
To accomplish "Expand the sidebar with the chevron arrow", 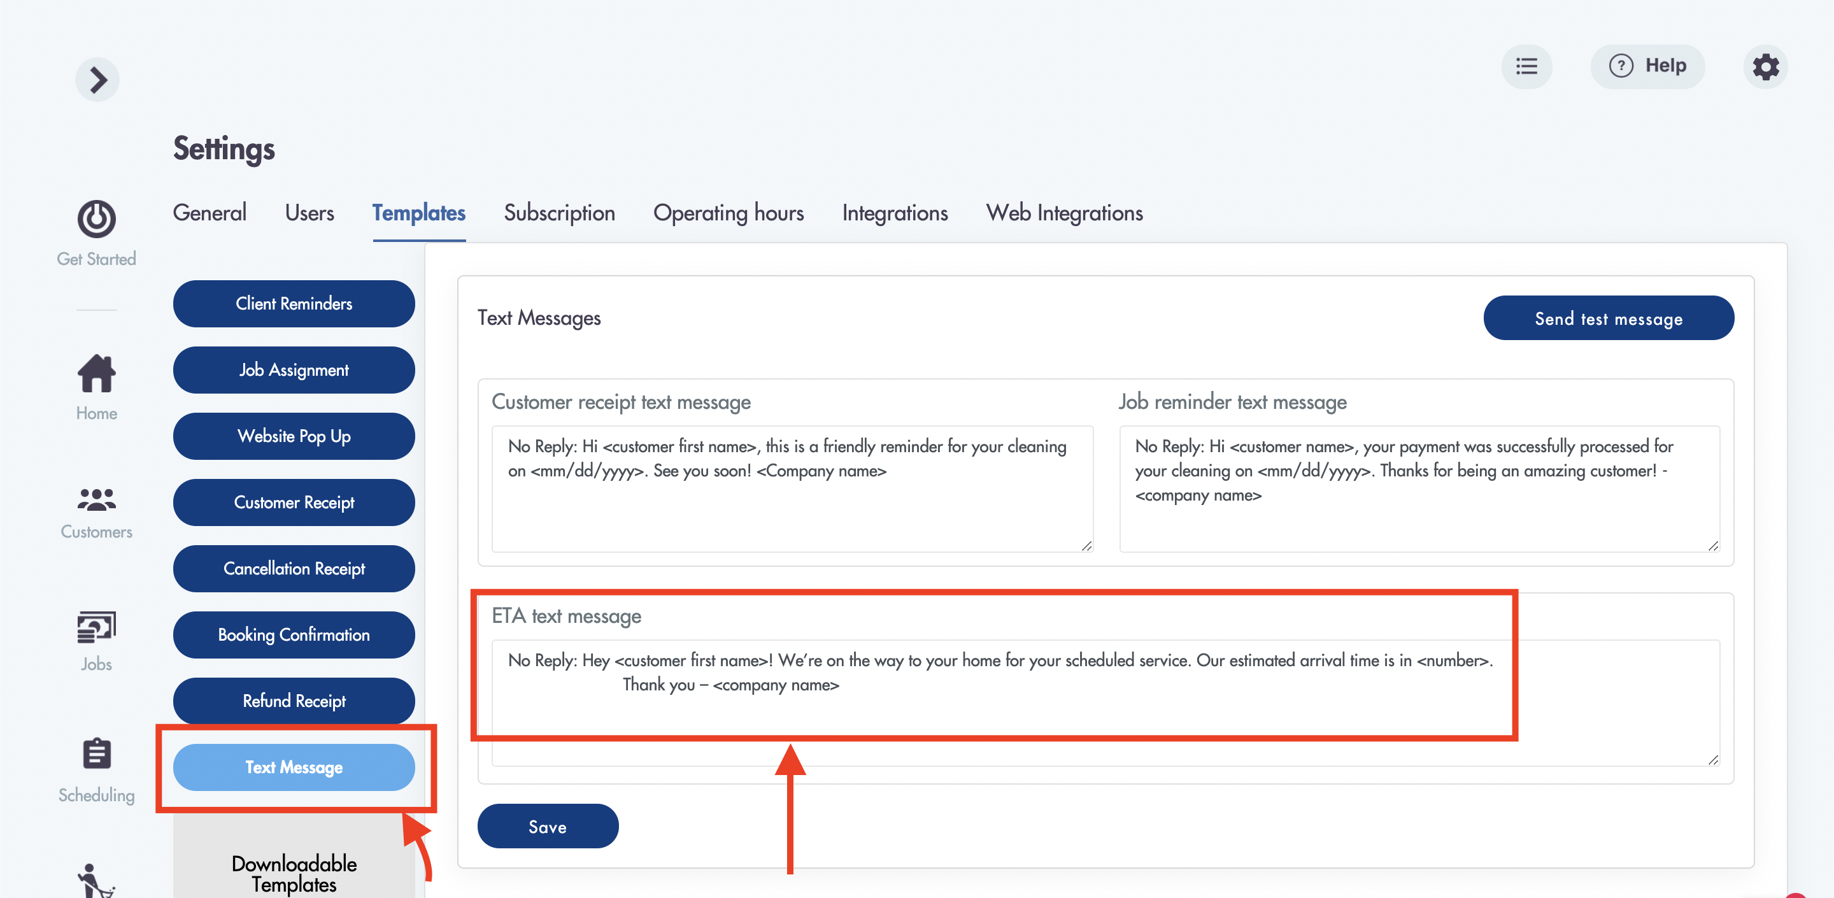I will coord(97,79).
